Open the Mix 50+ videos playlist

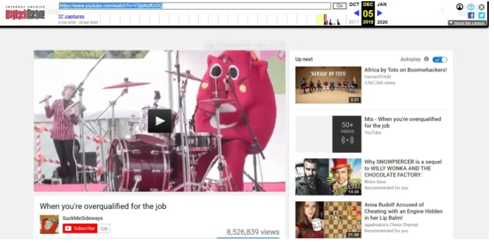pyautogui.click(x=328, y=134)
